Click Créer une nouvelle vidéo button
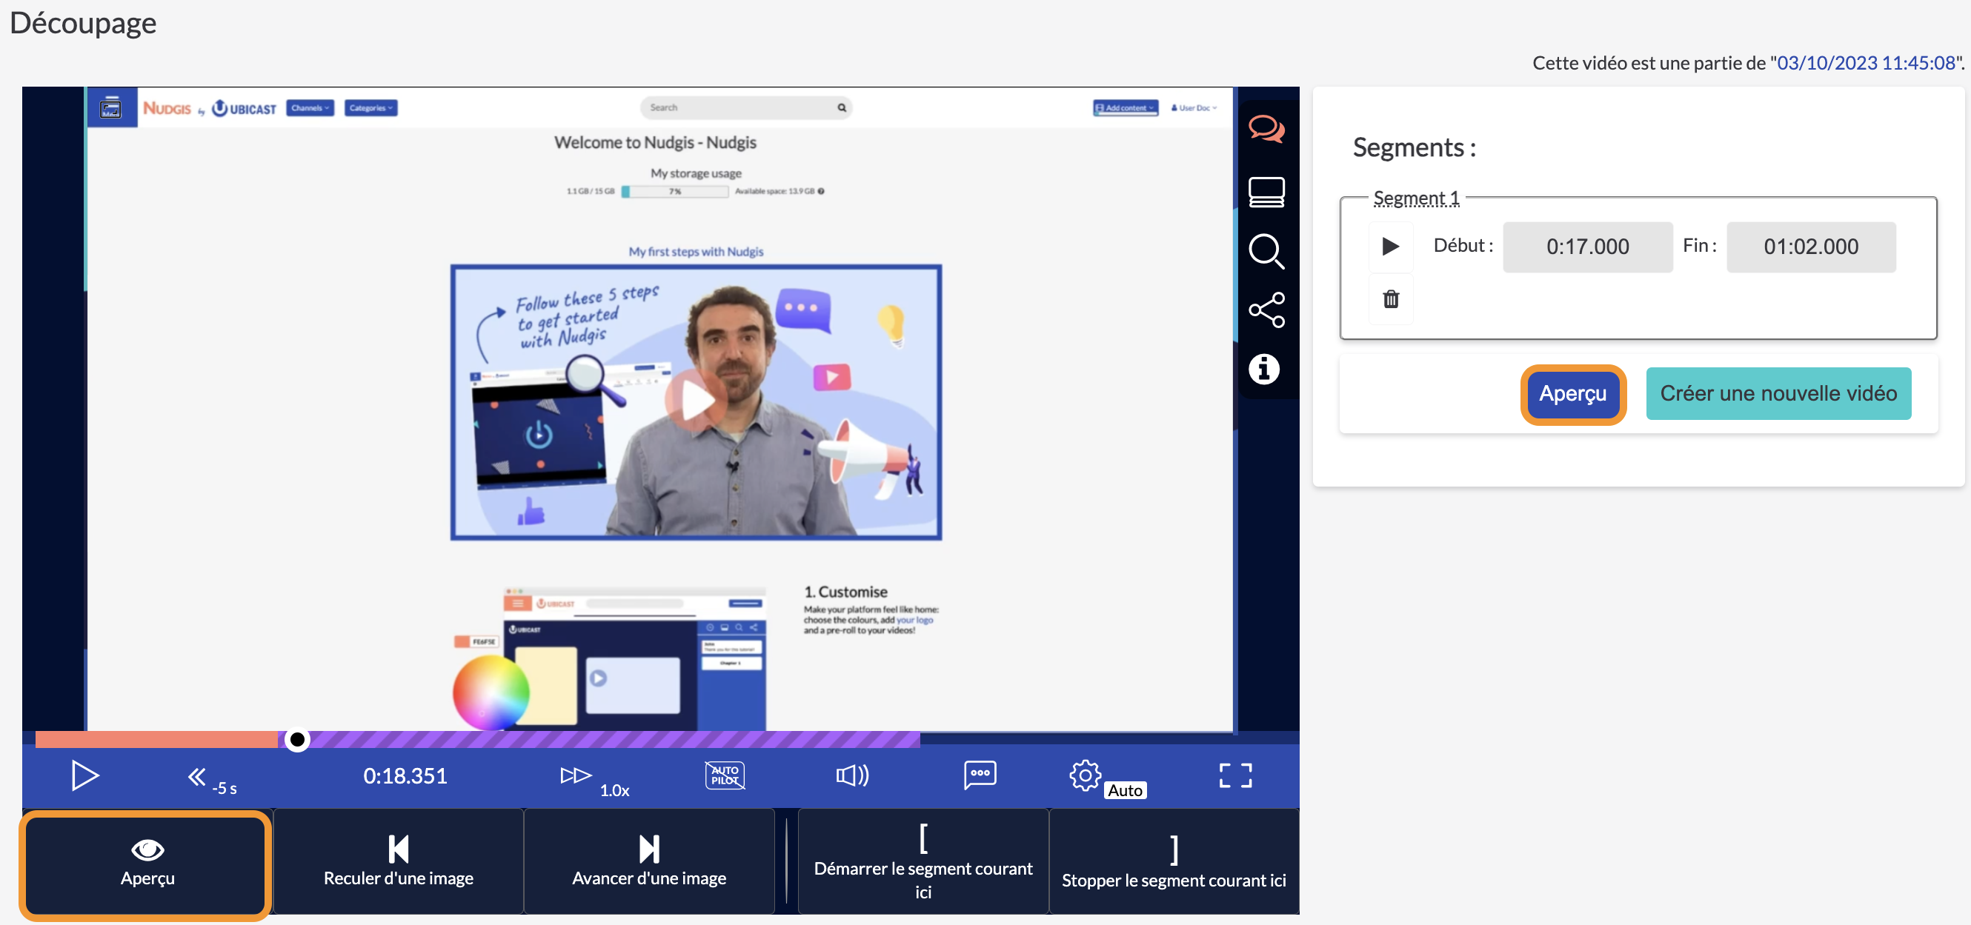1971x925 pixels. 1778,394
